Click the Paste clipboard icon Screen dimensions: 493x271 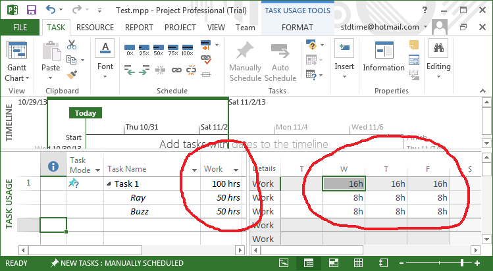[51, 51]
